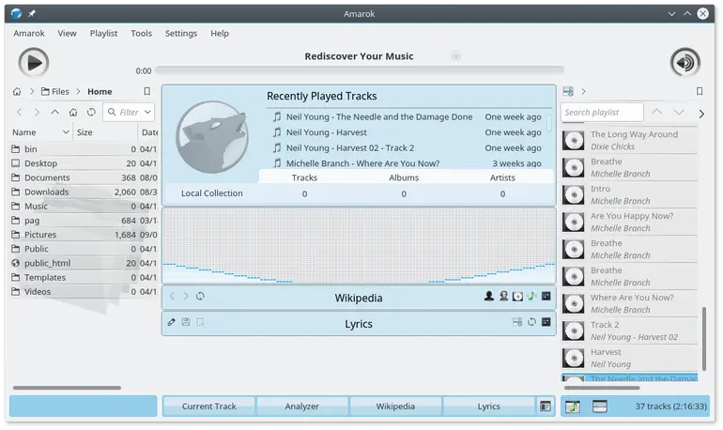Click the track progress seek bar

point(360,70)
